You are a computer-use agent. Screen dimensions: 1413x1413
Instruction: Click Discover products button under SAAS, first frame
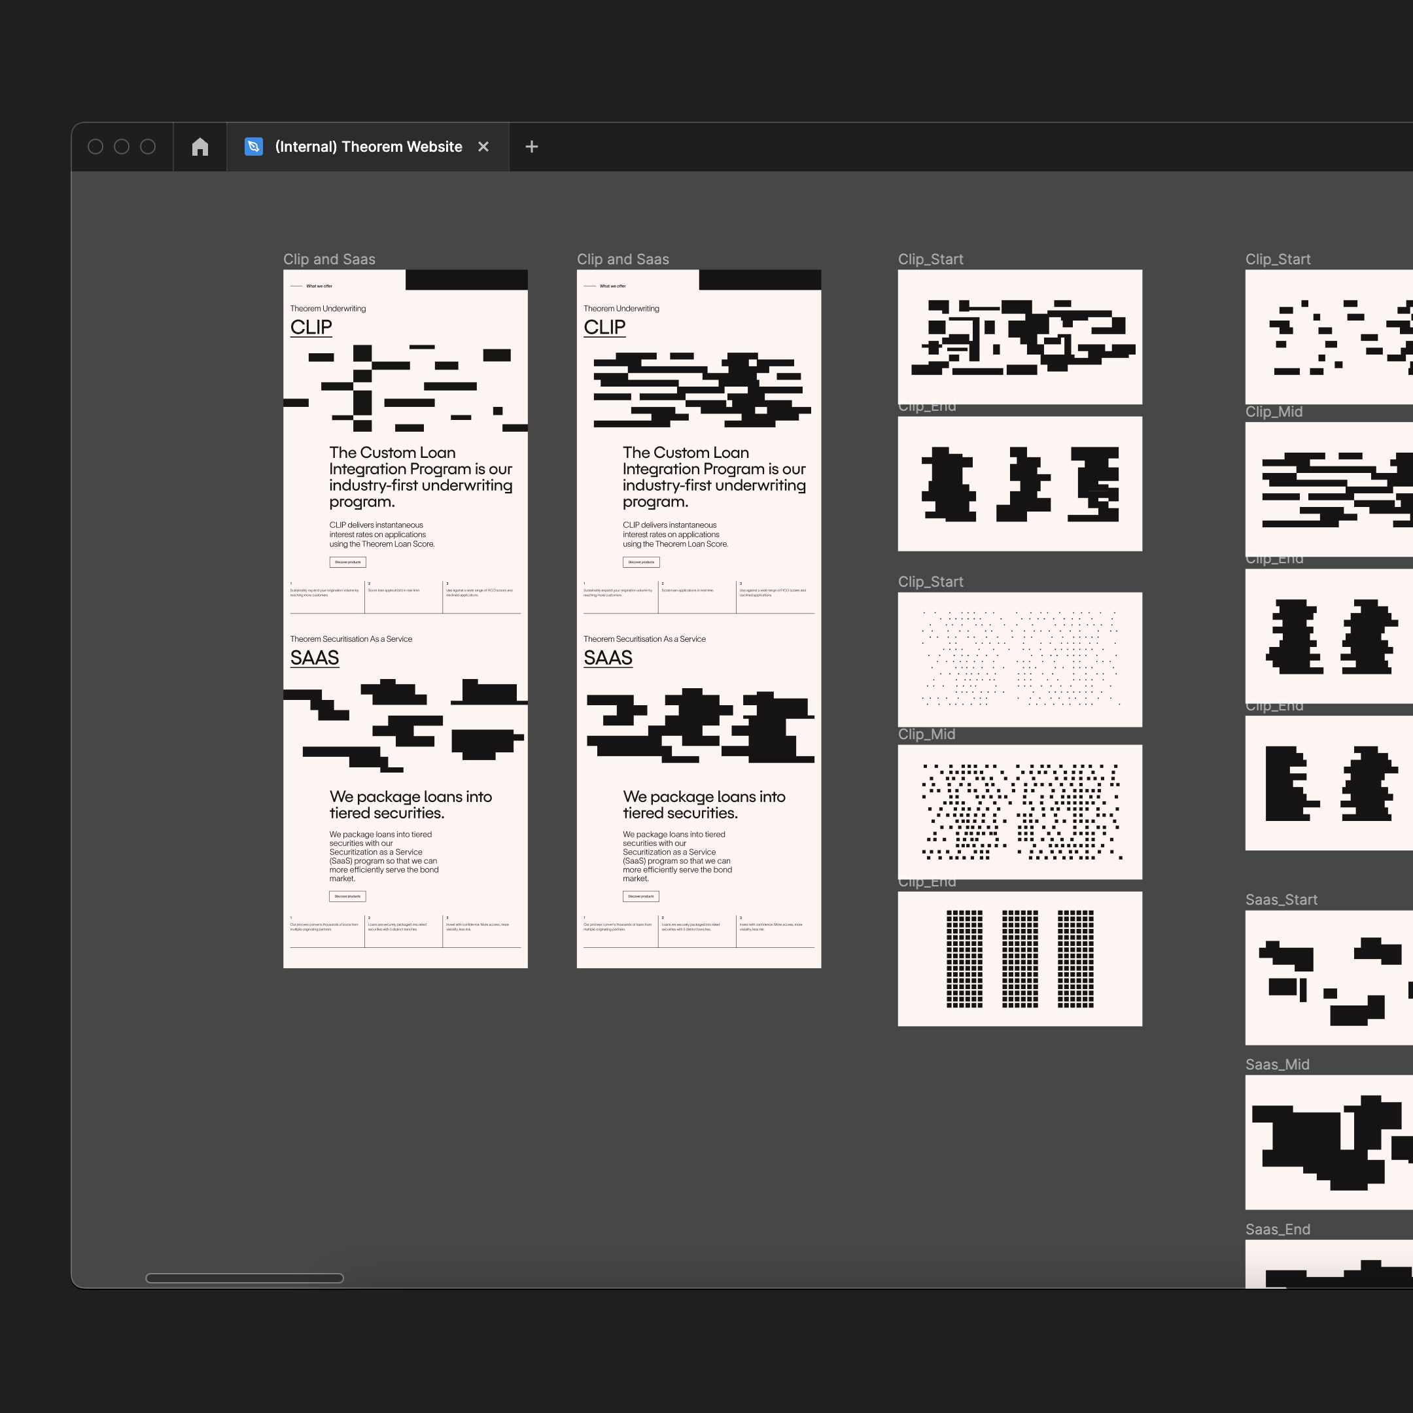click(x=347, y=896)
